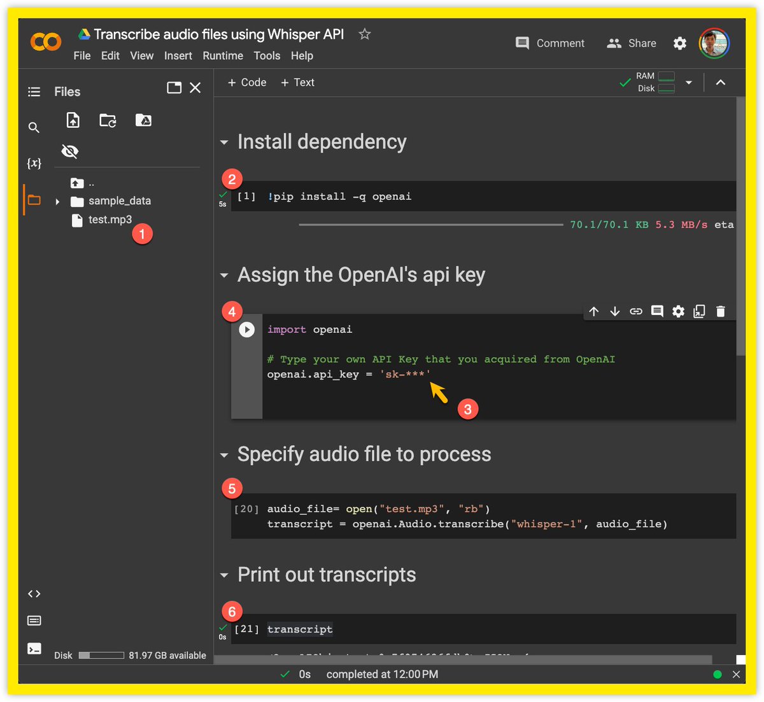Upload a file to session storage

coord(73,120)
